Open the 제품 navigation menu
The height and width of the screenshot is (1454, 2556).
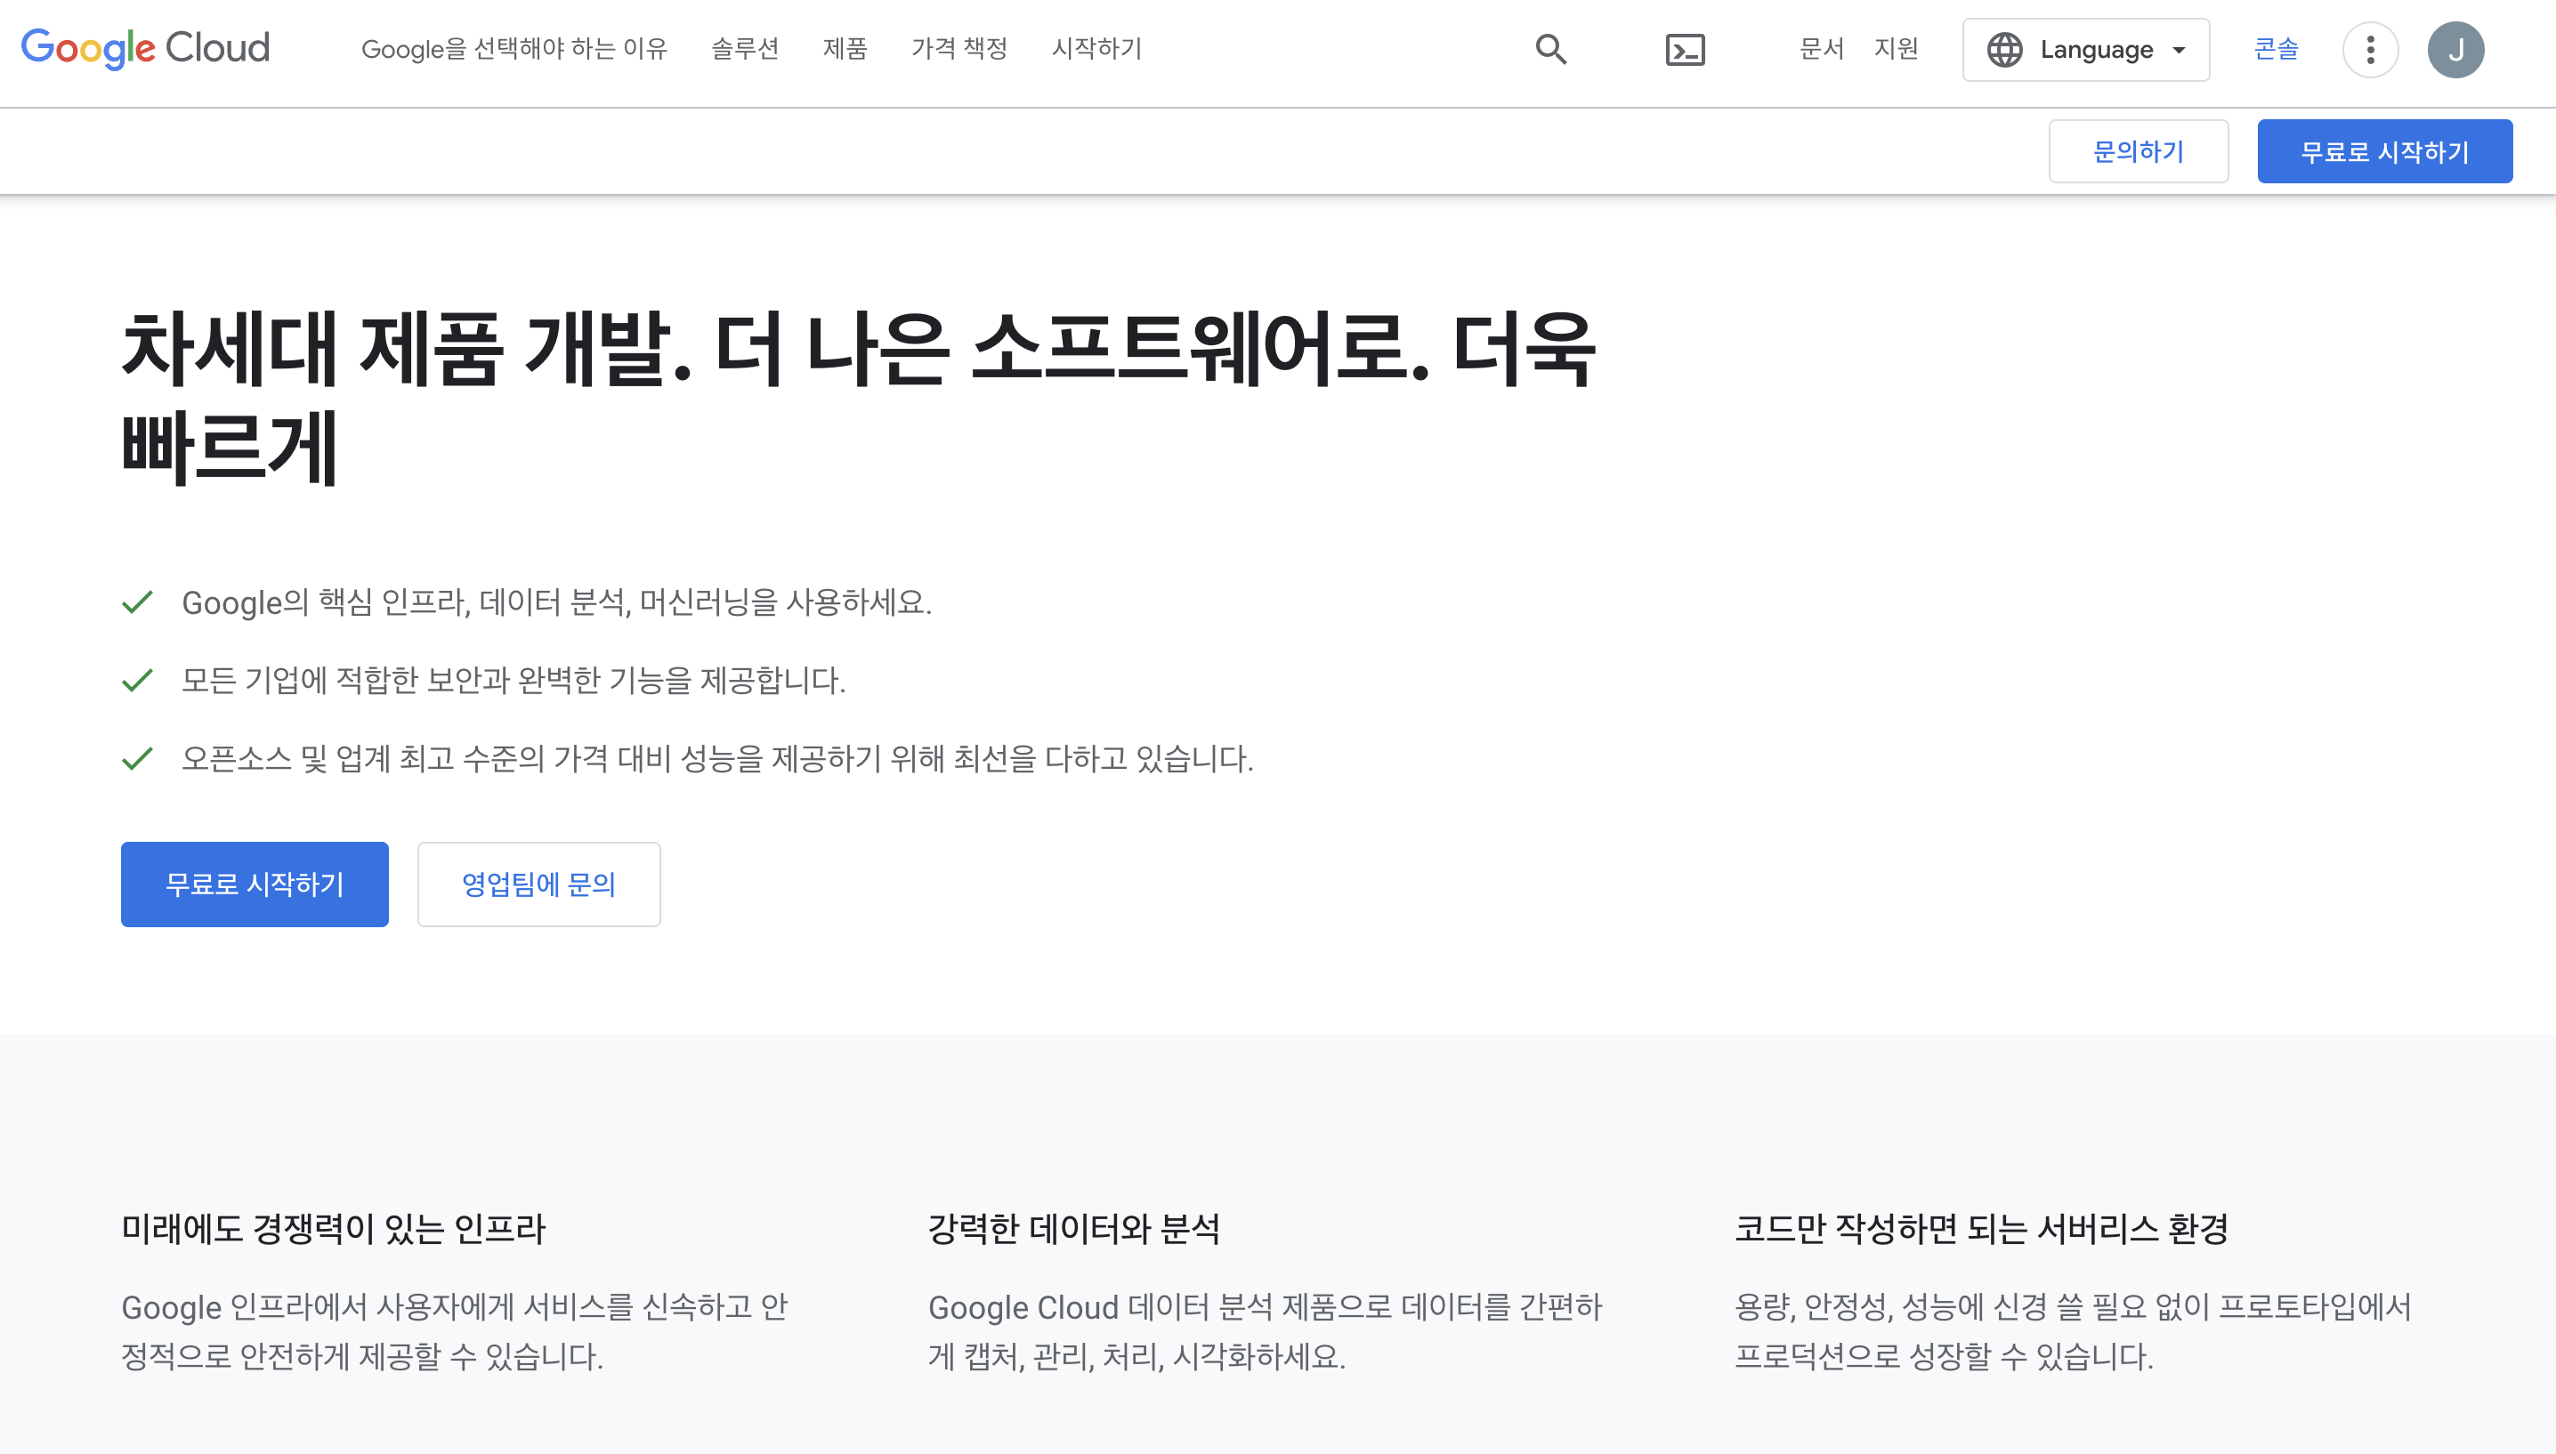pos(845,48)
